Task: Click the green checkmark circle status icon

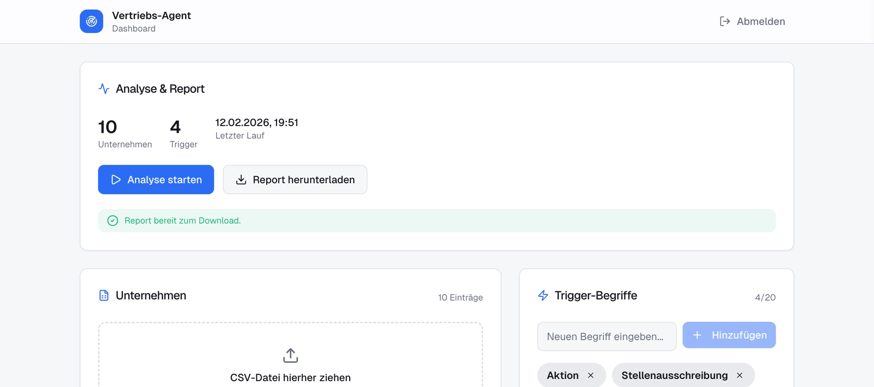Action: point(113,220)
